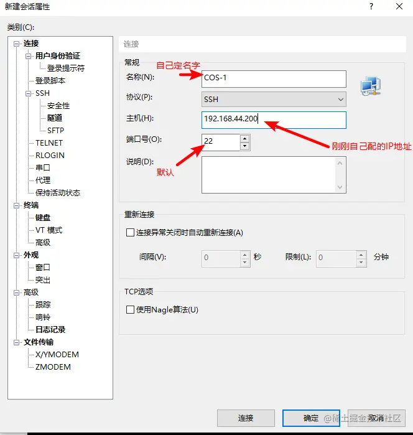
Task: Select 安全性 tree item
Action: point(58,106)
